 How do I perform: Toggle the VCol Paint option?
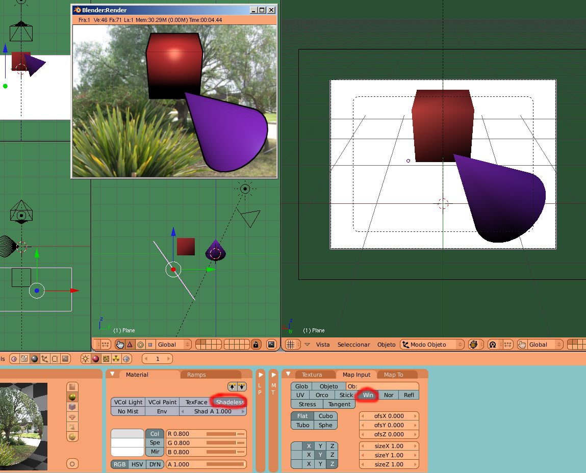(162, 402)
